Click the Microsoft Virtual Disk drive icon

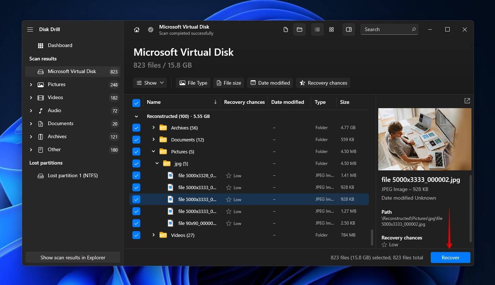tap(41, 72)
